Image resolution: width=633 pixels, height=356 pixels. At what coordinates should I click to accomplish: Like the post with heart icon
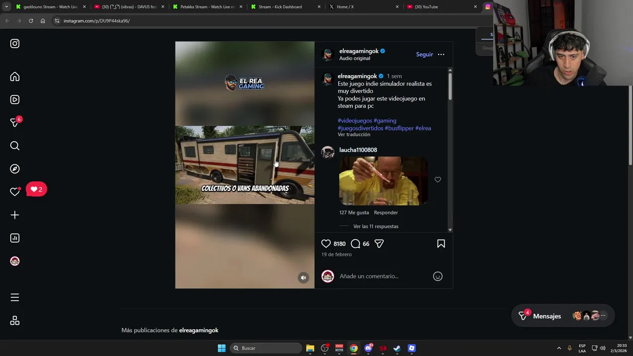[x=326, y=244]
